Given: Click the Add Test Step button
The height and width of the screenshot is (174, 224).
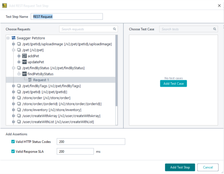Looking at the screenshot, I should click(x=180, y=167).
